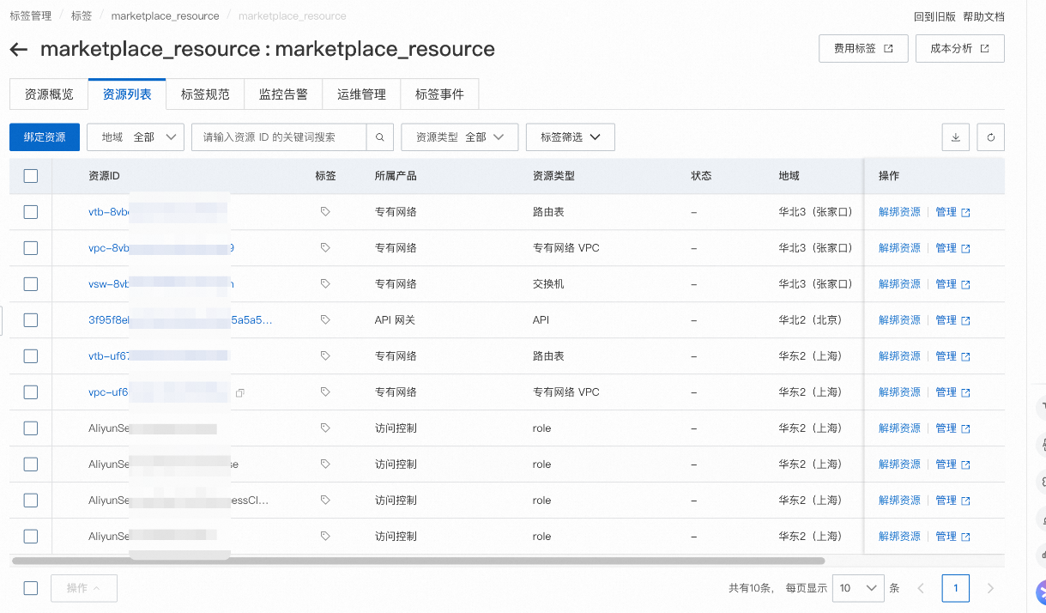Open the 地域 region dropdown

[136, 137]
